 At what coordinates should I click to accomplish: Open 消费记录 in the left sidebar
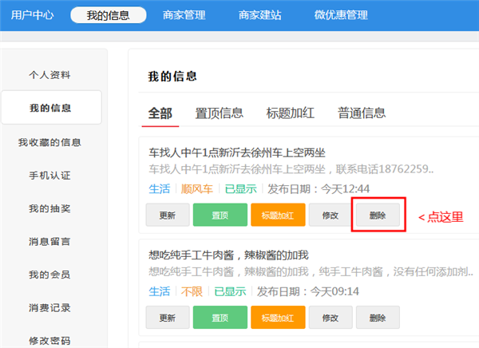click(49, 307)
